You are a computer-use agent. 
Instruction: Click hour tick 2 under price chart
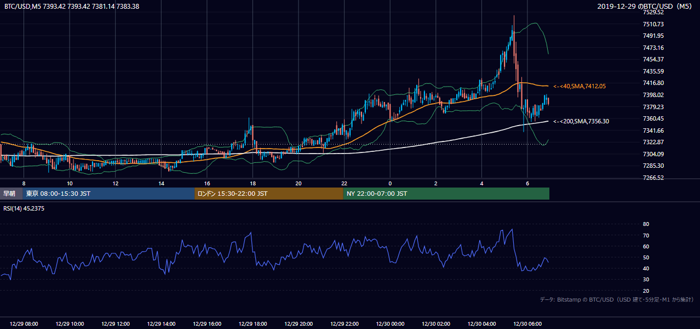(x=436, y=183)
